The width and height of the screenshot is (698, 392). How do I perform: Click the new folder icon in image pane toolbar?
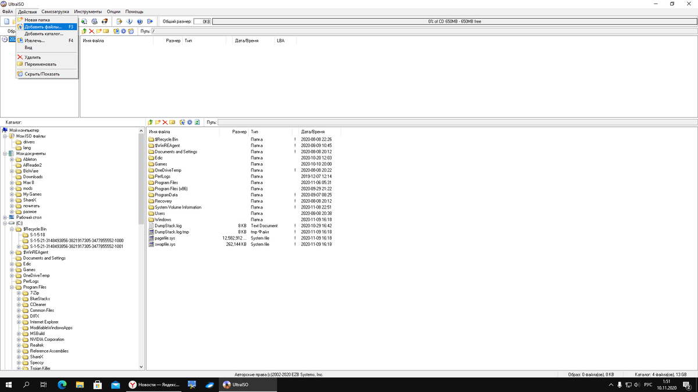point(99,31)
